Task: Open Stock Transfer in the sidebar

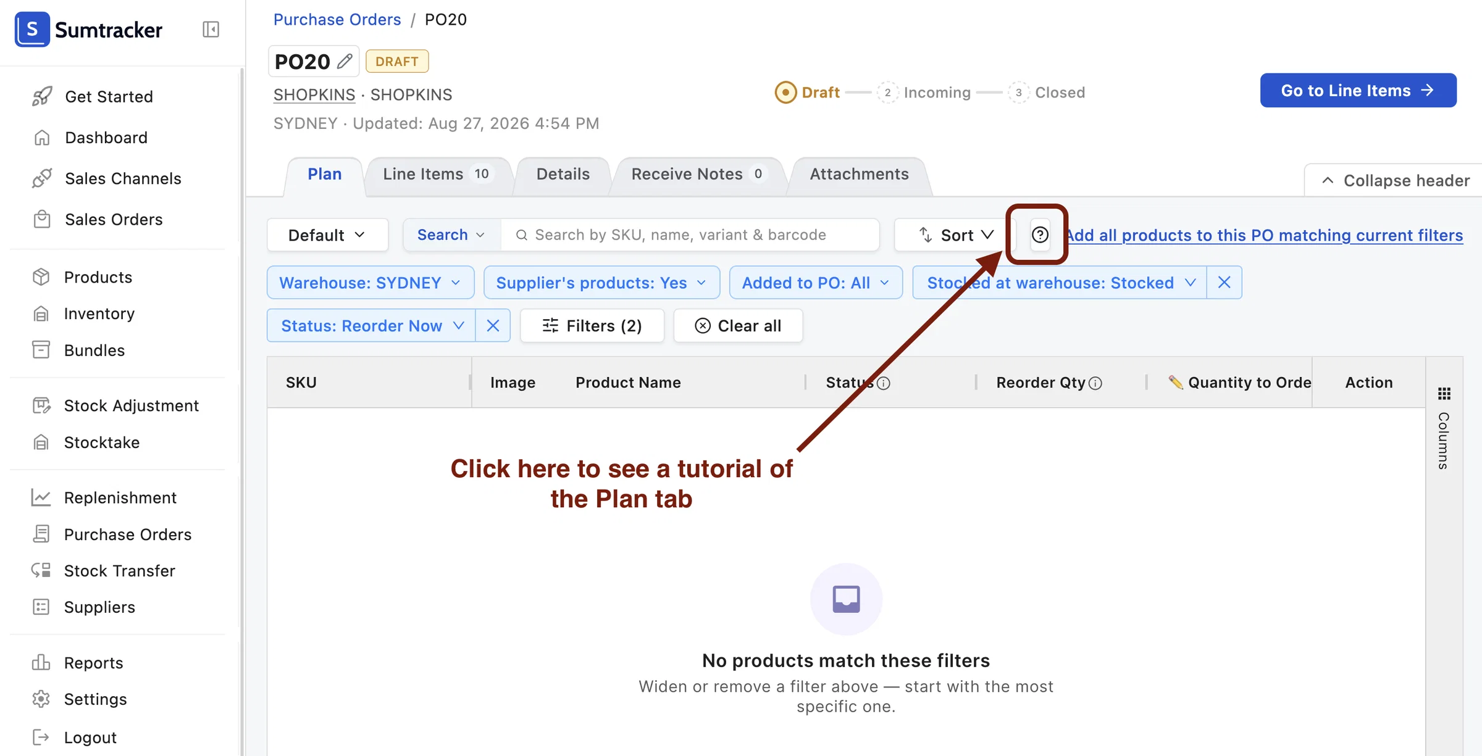Action: 119,571
